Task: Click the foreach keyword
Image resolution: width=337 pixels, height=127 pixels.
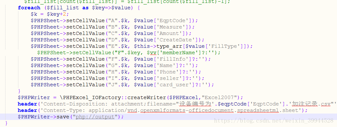Action: click(29, 8)
